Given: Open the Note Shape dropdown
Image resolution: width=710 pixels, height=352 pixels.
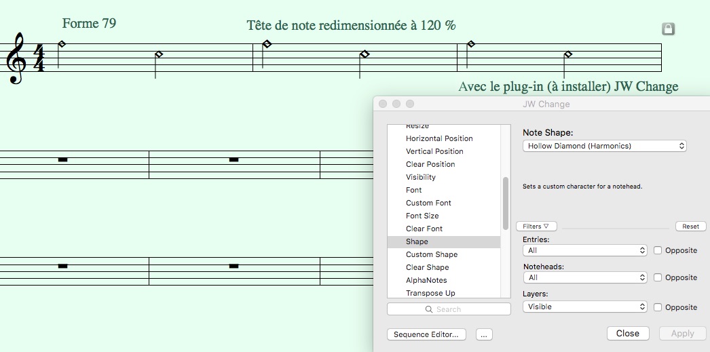Looking at the screenshot, I should [x=604, y=146].
